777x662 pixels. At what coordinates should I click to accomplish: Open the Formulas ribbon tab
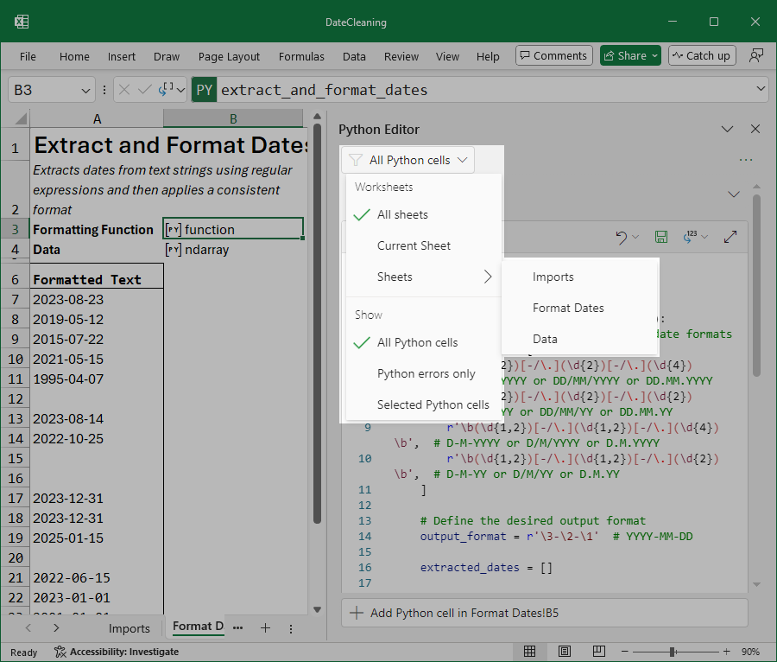coord(301,56)
